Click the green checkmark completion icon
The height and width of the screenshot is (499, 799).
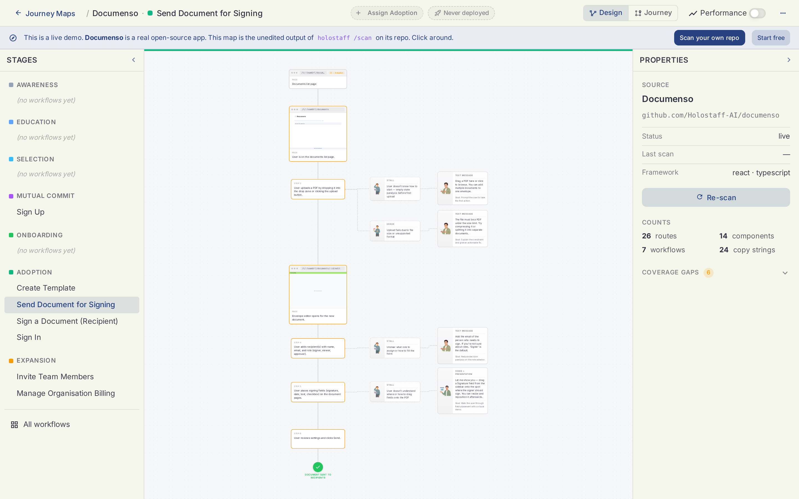pos(318,467)
